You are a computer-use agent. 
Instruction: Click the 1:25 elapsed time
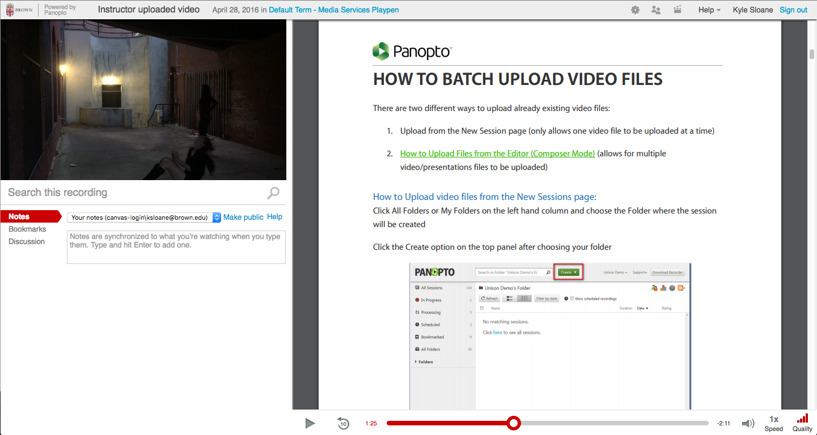(x=371, y=423)
